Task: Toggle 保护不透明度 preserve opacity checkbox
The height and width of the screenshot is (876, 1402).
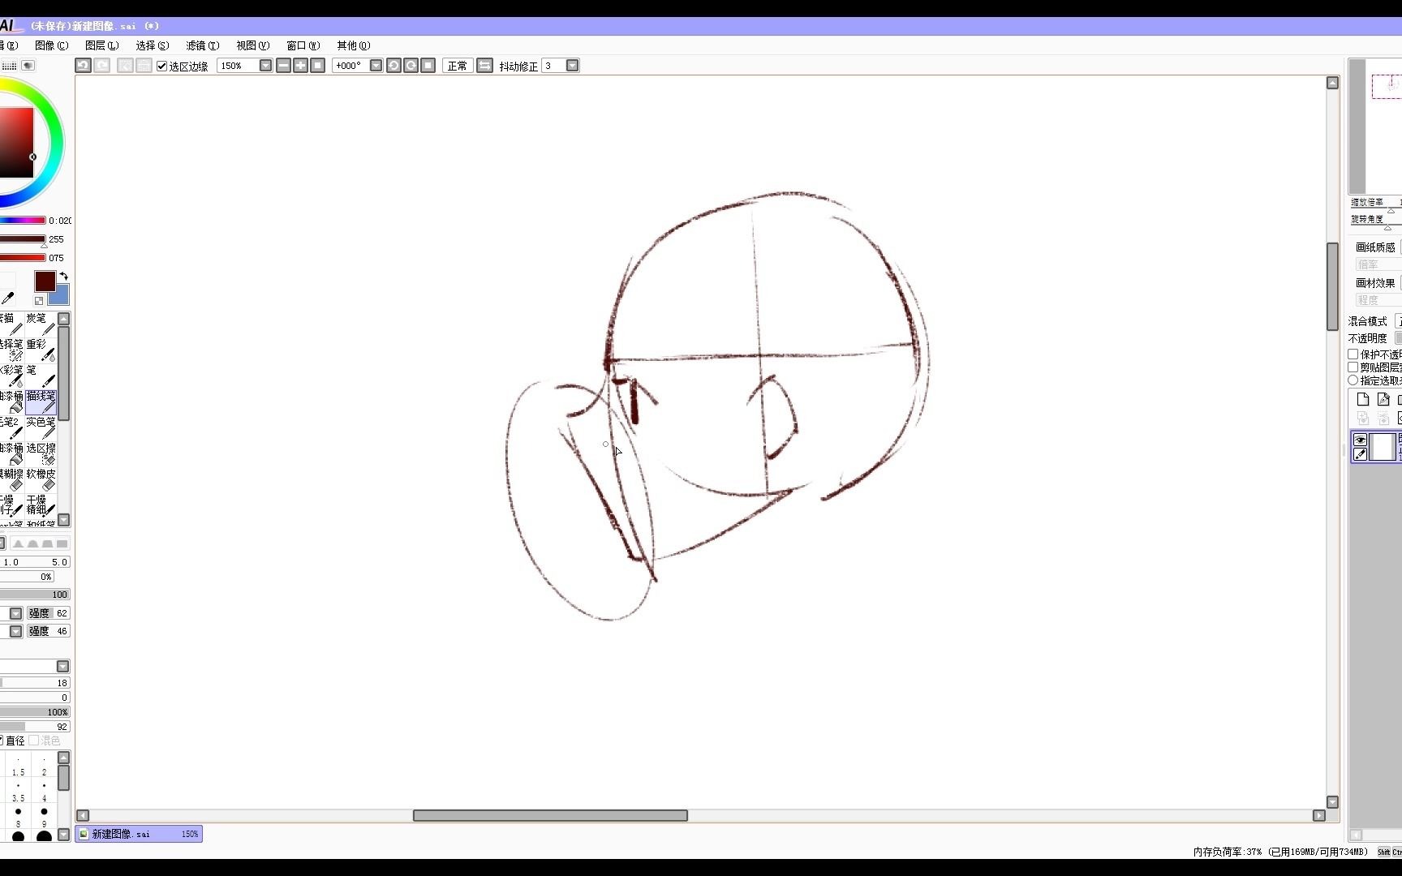Action: 1353,354
